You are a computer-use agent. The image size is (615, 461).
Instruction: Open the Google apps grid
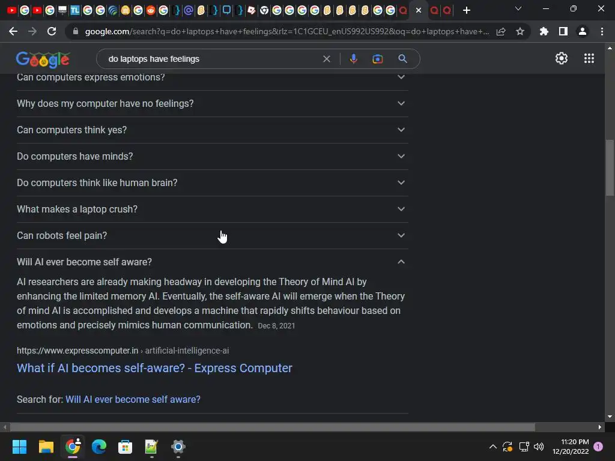[589, 58]
